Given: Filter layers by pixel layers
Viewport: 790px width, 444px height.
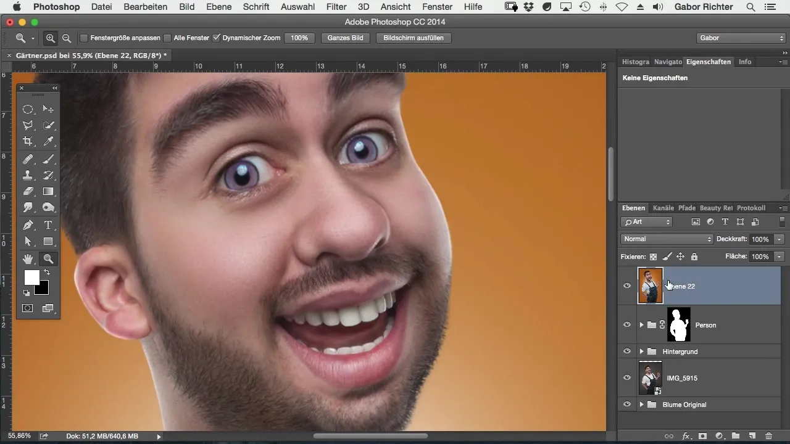Looking at the screenshot, I should 696,222.
